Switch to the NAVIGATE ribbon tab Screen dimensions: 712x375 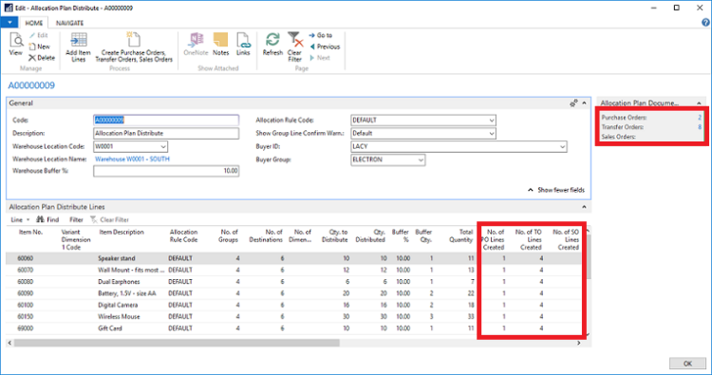(x=69, y=23)
